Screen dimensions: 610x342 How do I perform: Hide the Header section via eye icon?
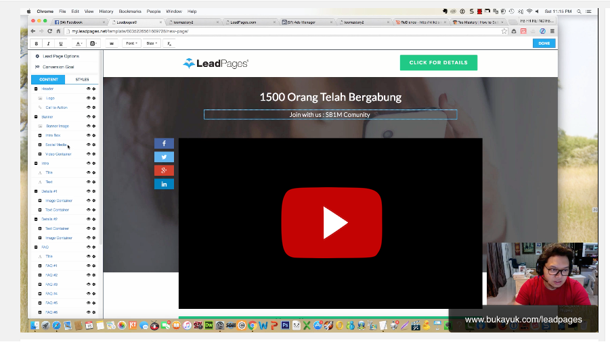click(88, 89)
